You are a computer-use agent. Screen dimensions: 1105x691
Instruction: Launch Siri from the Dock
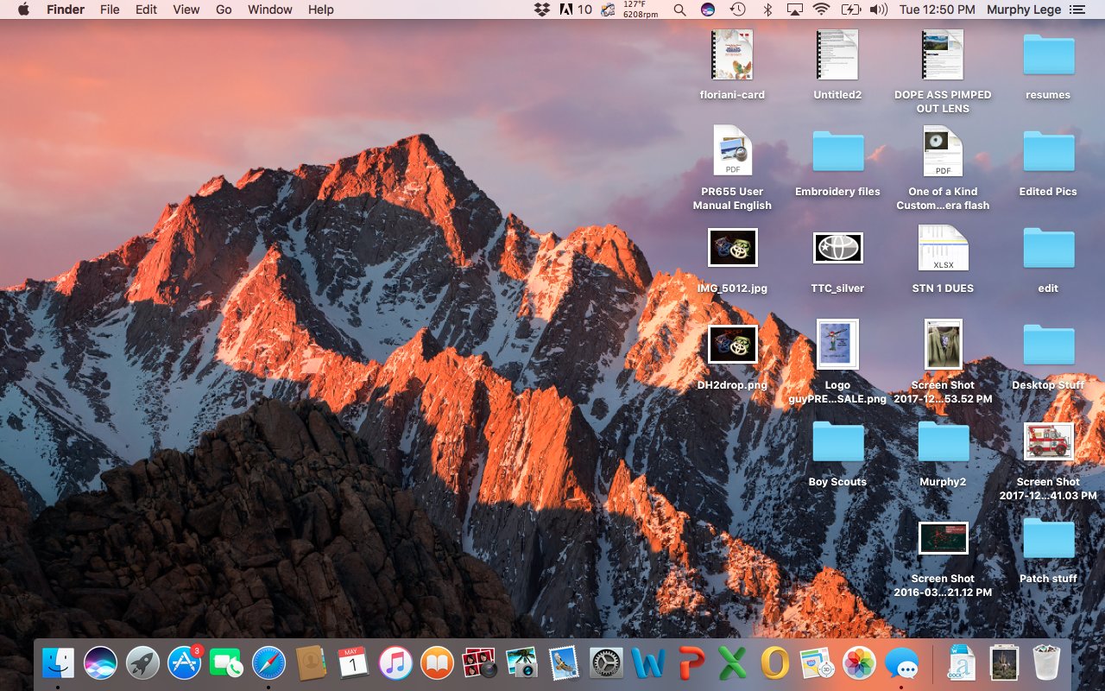pyautogui.click(x=101, y=663)
